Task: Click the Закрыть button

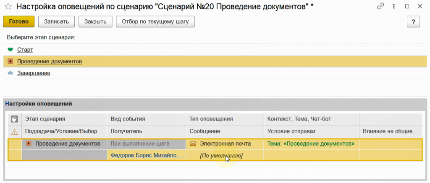Action: tap(95, 21)
